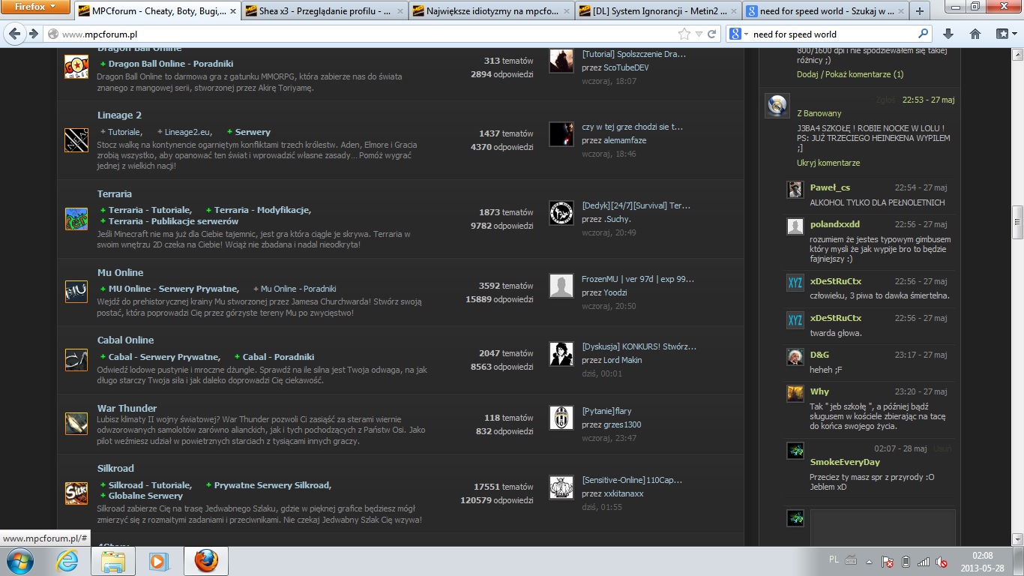The height and width of the screenshot is (576, 1024).
Task: Expand the address bar history dropdown arrow
Action: (x=699, y=34)
